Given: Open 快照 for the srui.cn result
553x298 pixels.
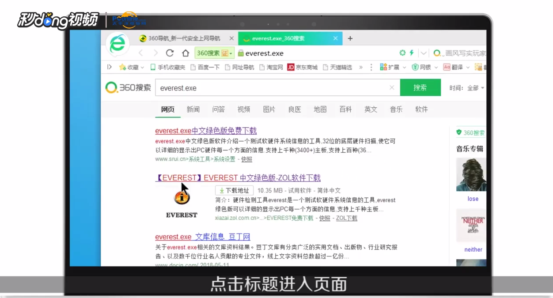Looking at the screenshot, I should click(x=246, y=159).
